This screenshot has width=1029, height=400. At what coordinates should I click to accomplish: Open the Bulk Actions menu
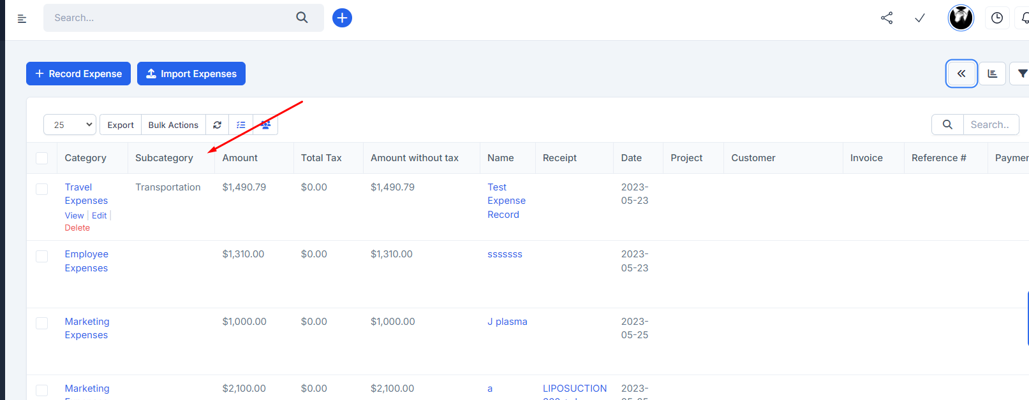click(x=173, y=125)
